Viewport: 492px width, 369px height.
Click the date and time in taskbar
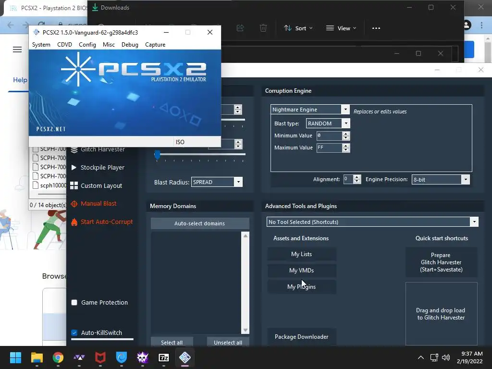(469, 357)
